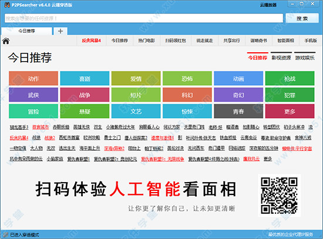
Task: Open the enterprise proxy IP service link in status bar
Action: pos(291,234)
